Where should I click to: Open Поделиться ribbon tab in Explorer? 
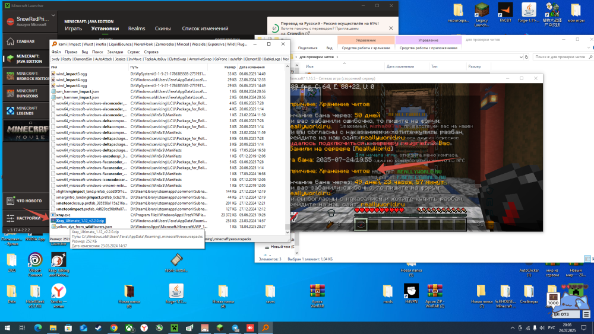click(308, 48)
